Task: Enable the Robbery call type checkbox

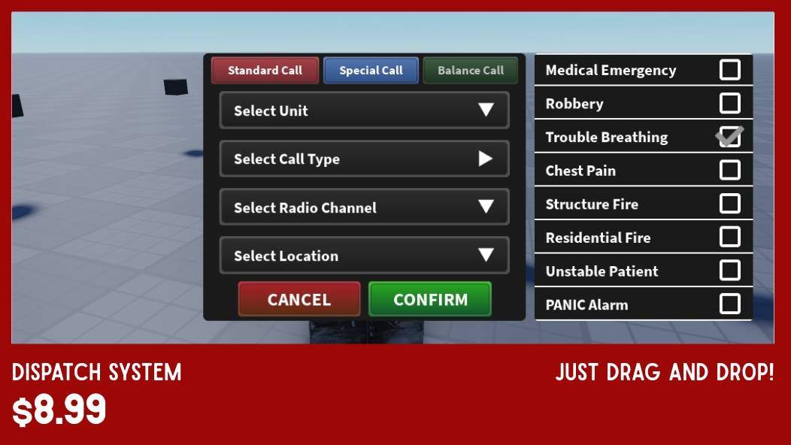Action: point(729,103)
